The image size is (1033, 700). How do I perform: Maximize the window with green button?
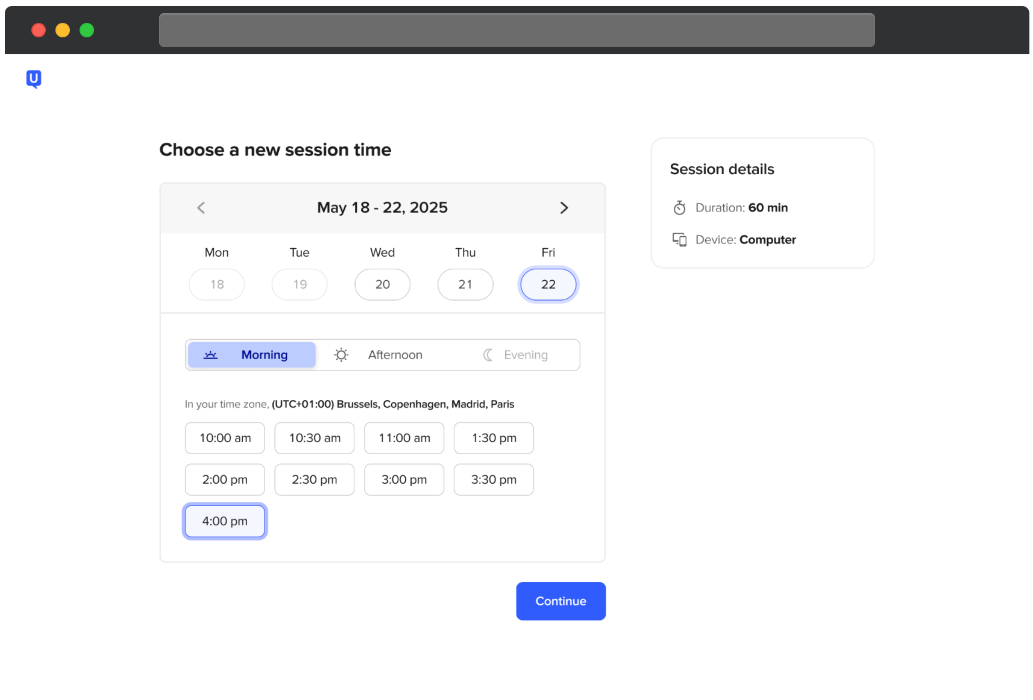point(87,30)
